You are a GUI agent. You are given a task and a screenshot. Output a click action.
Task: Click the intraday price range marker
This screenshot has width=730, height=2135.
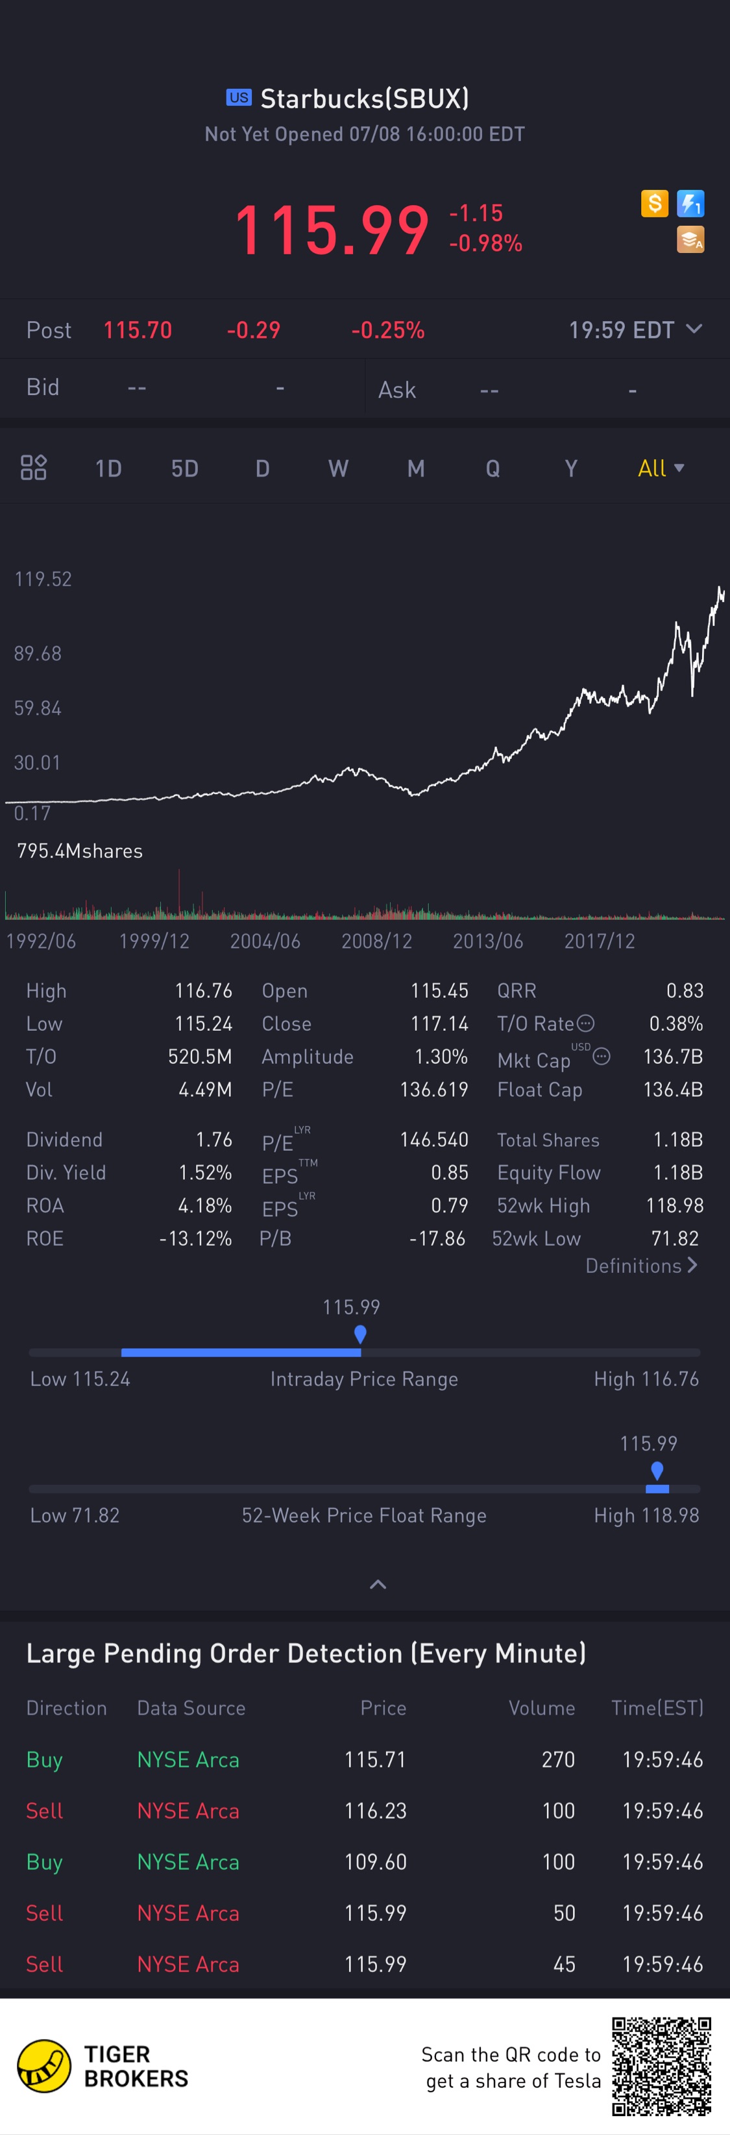click(x=360, y=1334)
